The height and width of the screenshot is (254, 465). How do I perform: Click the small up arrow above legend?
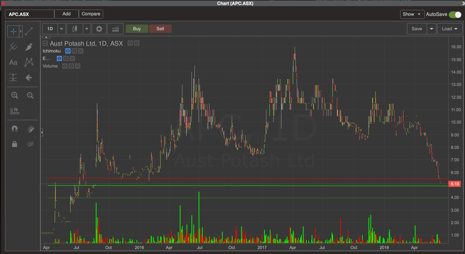coord(46,37)
